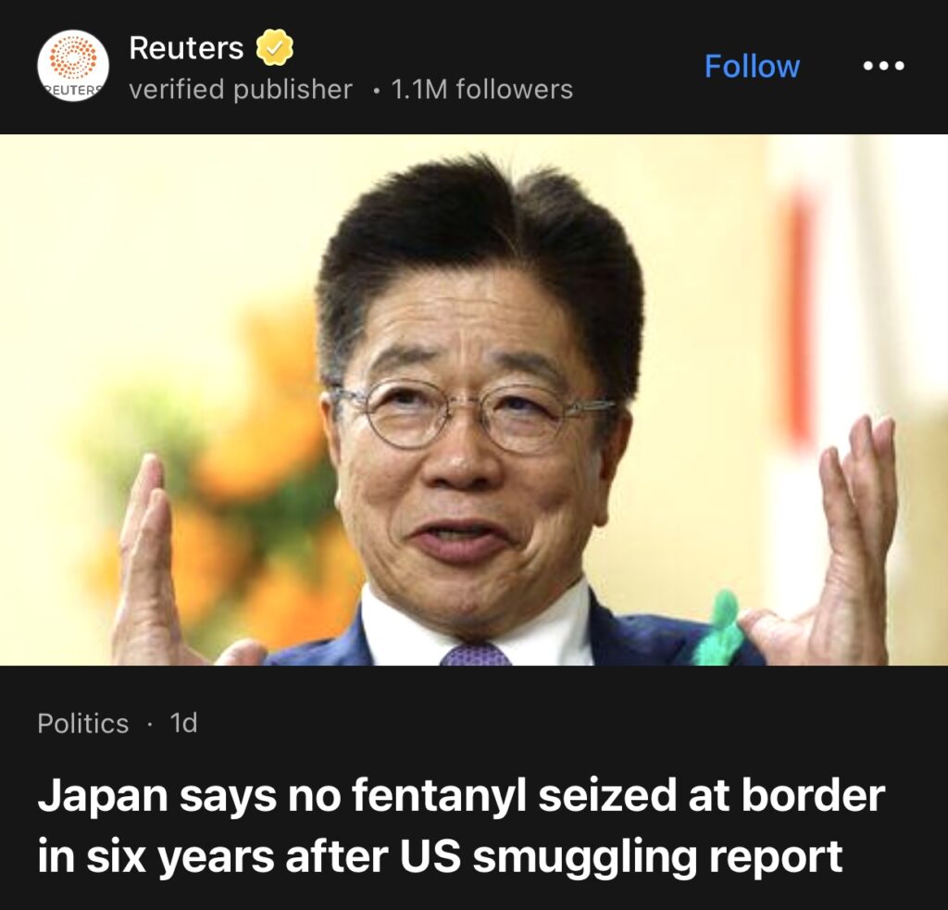Screen dimensions: 948x910
Task: Open the three-dot more options menu
Action: pyautogui.click(x=883, y=66)
